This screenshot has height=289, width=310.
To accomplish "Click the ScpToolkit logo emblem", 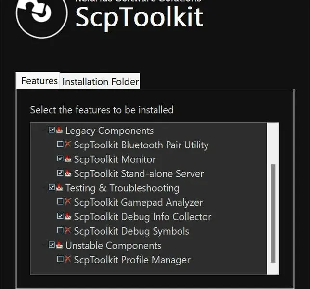I will pyautogui.click(x=42, y=18).
